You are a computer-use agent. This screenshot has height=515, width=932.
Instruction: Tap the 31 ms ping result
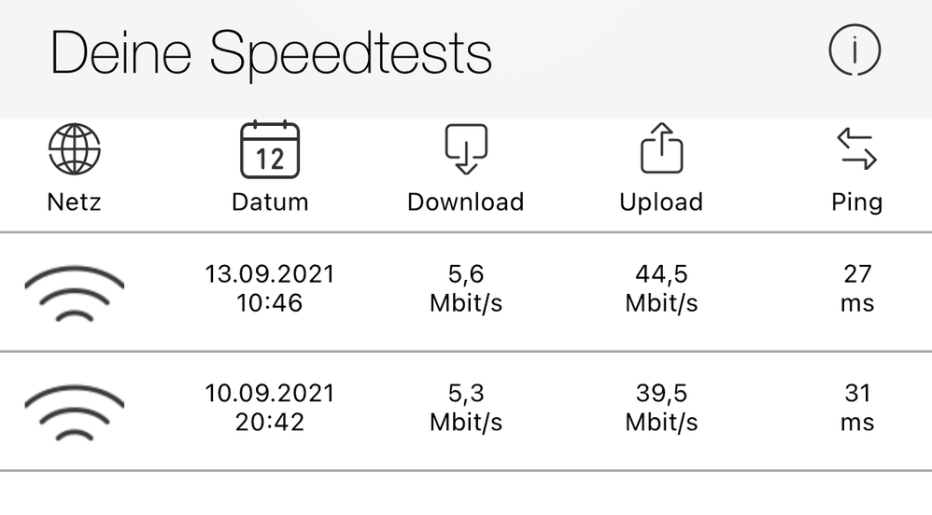[856, 408]
